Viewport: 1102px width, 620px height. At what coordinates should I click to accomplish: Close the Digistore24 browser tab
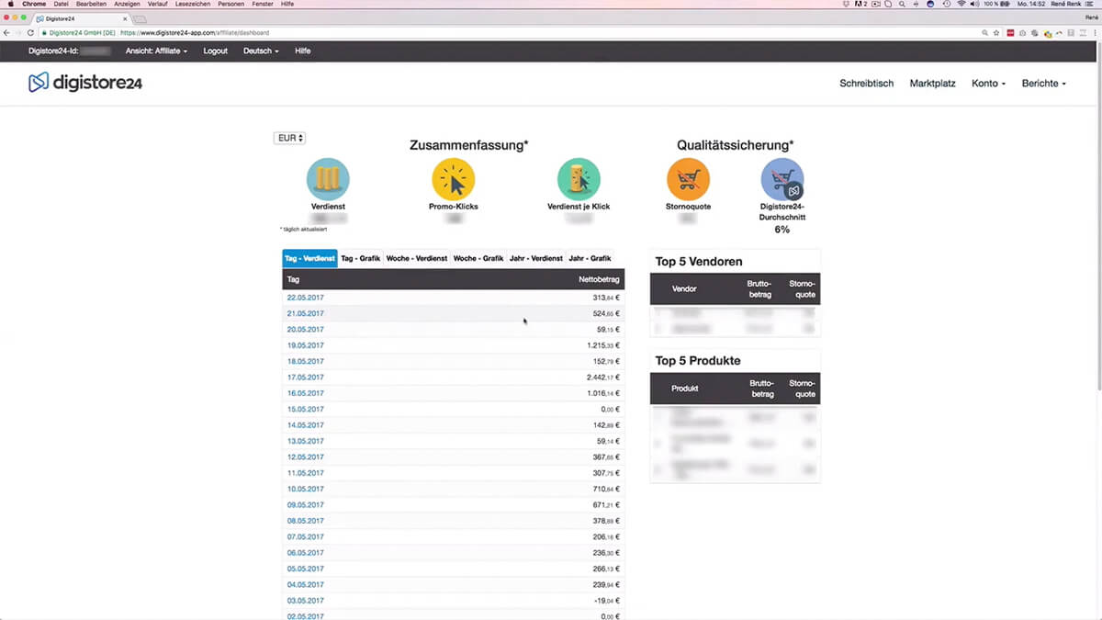coord(125,18)
